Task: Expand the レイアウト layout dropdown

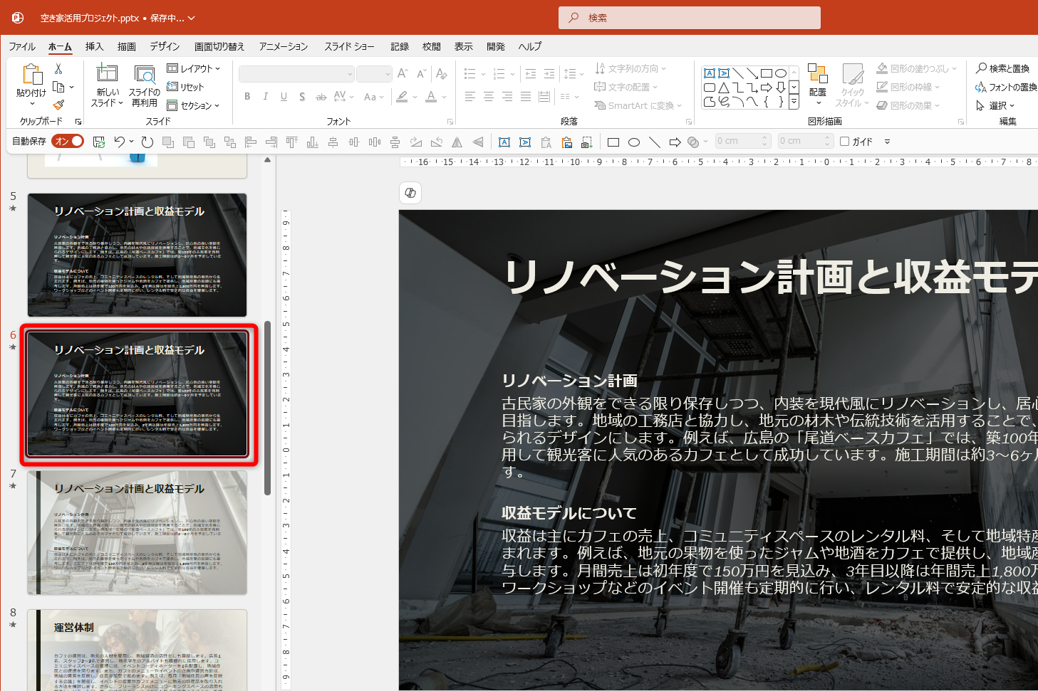Action: [x=194, y=68]
